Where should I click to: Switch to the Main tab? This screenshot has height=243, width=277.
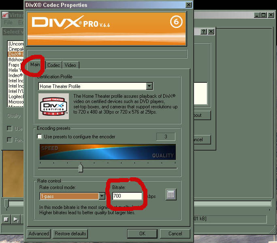pyautogui.click(x=35, y=65)
